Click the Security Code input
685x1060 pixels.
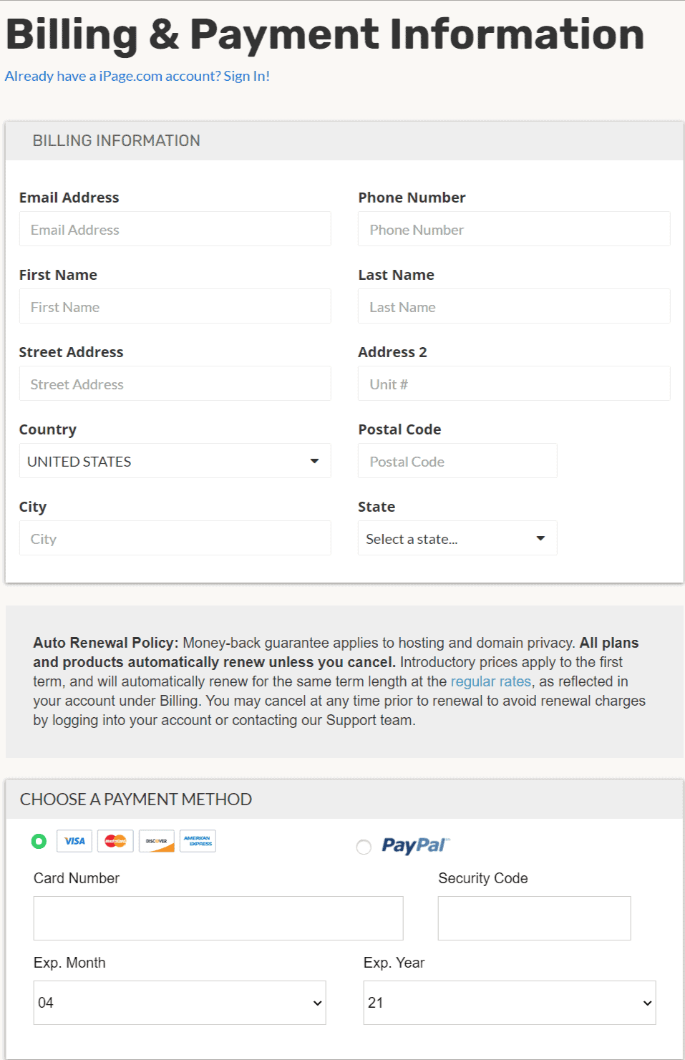pyautogui.click(x=534, y=918)
